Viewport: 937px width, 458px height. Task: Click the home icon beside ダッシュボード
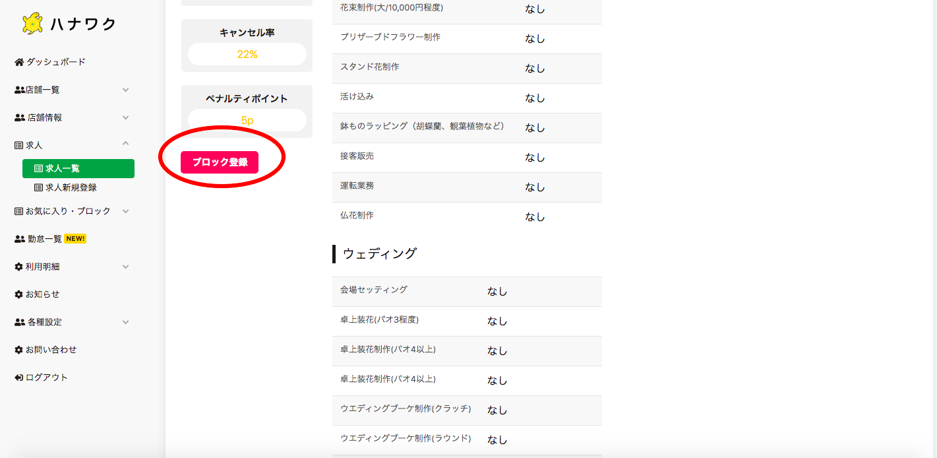pyautogui.click(x=19, y=62)
